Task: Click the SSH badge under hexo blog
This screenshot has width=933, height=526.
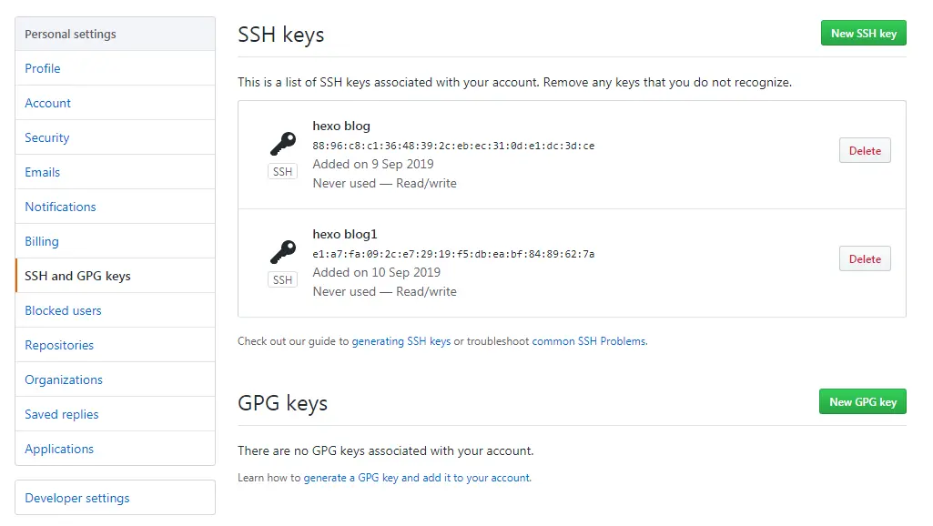Action: pos(283,172)
